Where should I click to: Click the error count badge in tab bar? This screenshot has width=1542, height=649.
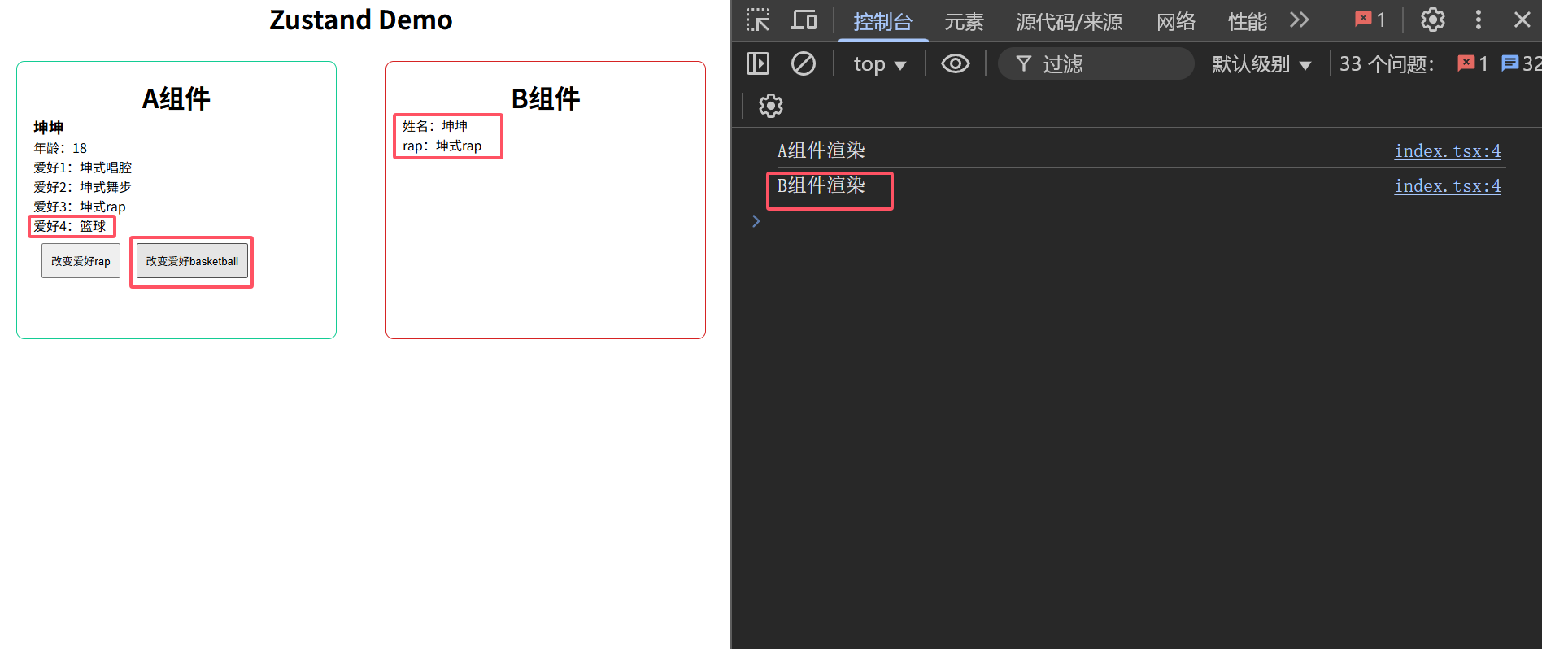[1370, 20]
